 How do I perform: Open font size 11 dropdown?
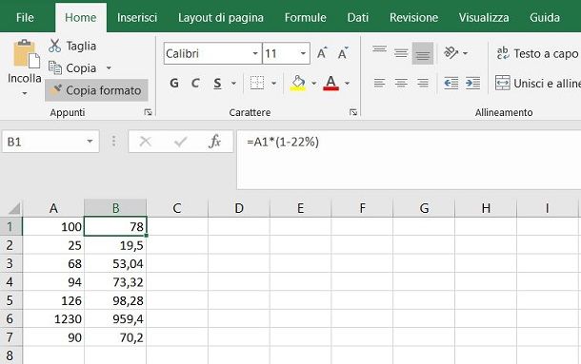[x=303, y=53]
